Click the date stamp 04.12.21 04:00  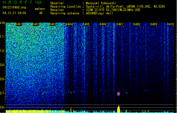(x=14, y=13)
